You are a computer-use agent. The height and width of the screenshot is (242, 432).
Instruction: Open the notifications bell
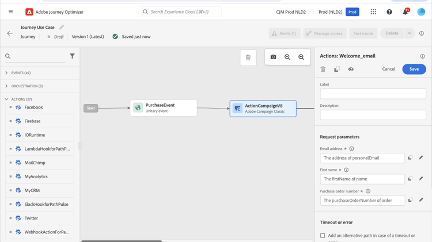[x=405, y=11]
